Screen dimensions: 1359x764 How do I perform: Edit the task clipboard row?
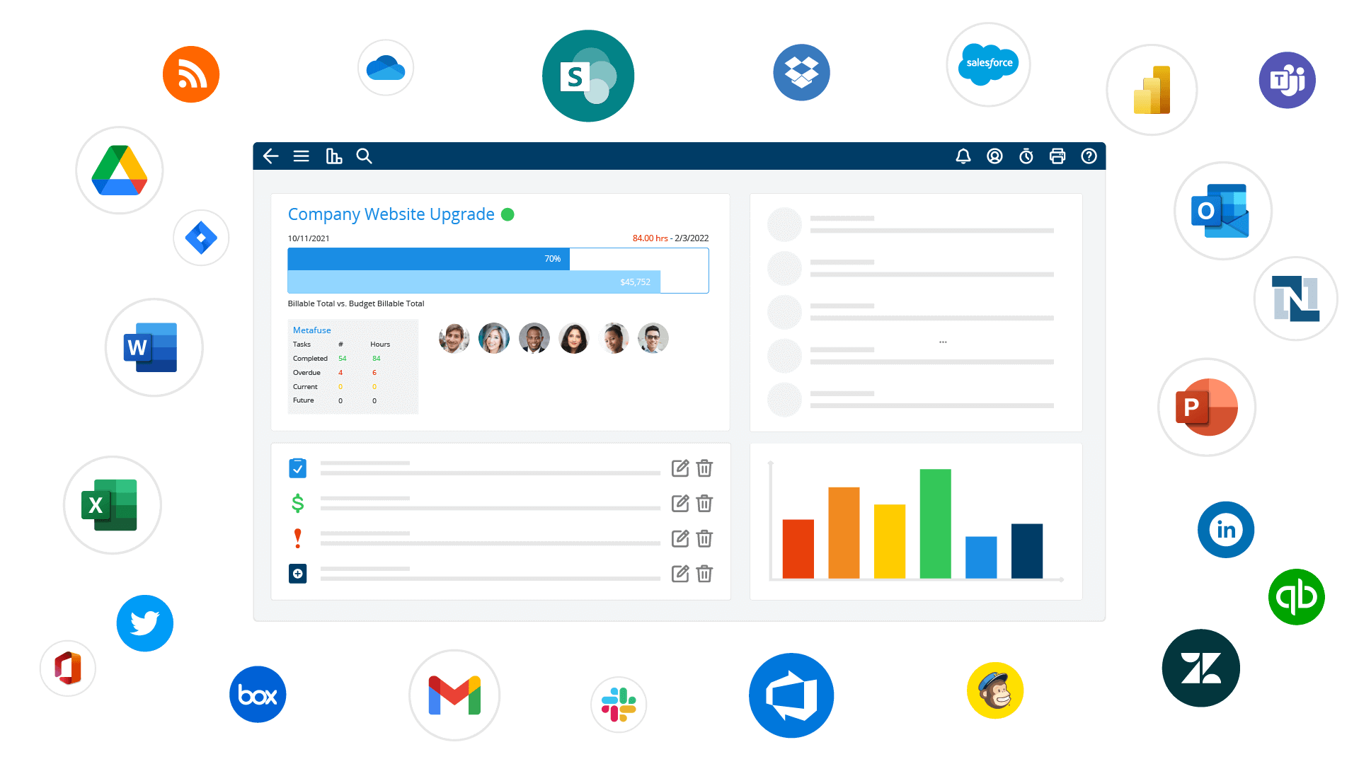[680, 468]
